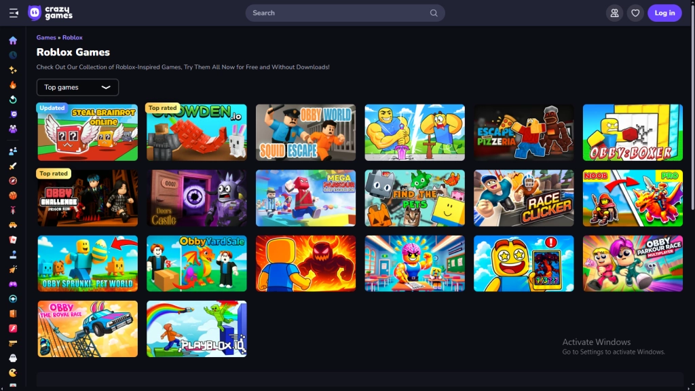Click the Home icon in the sidebar
This screenshot has width=695, height=391.
pos(13,41)
